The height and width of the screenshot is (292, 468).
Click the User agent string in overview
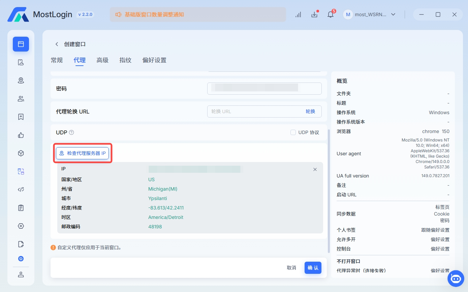click(426, 153)
